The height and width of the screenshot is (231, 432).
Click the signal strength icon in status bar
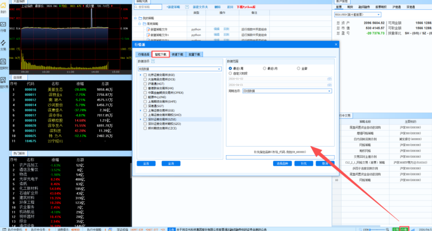413,229
